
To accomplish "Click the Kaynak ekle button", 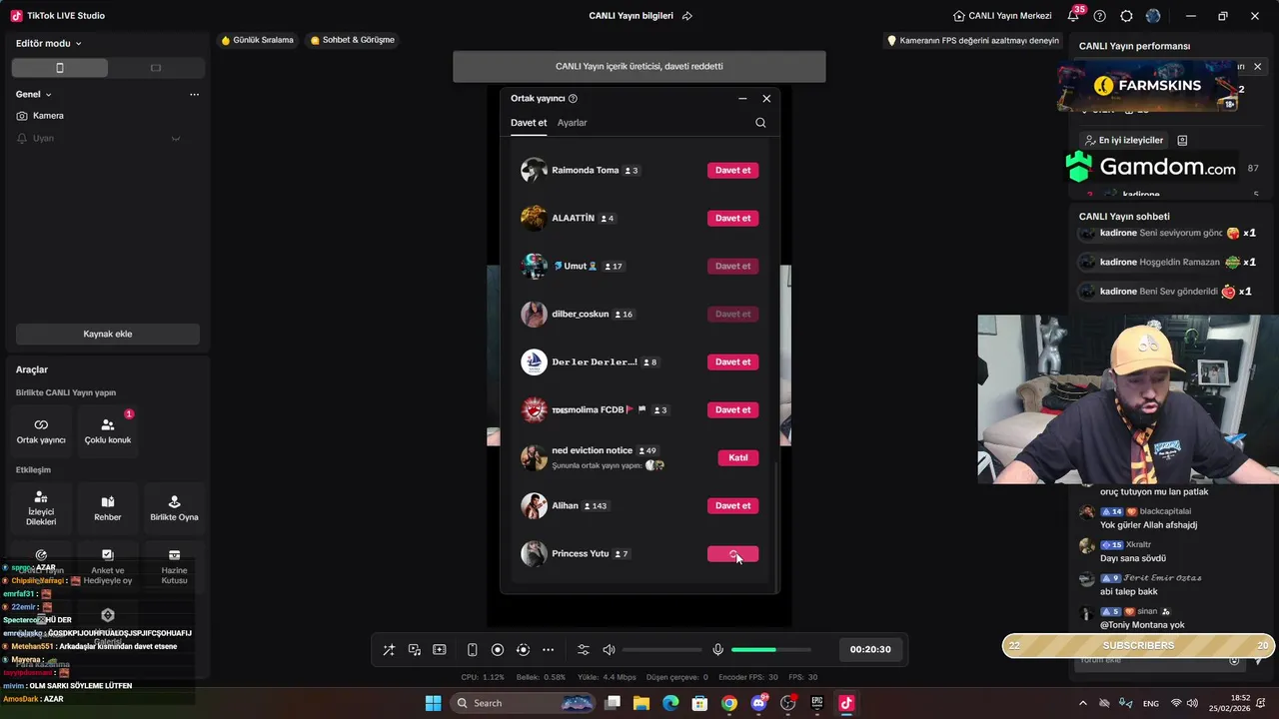I will tap(108, 334).
